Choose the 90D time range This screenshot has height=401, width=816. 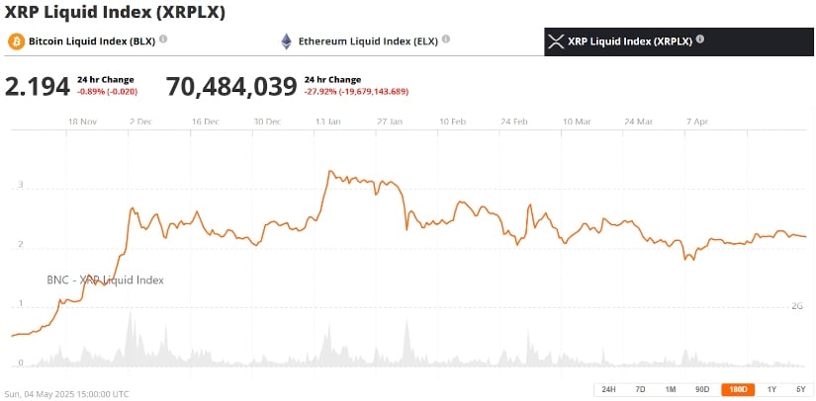click(x=702, y=389)
